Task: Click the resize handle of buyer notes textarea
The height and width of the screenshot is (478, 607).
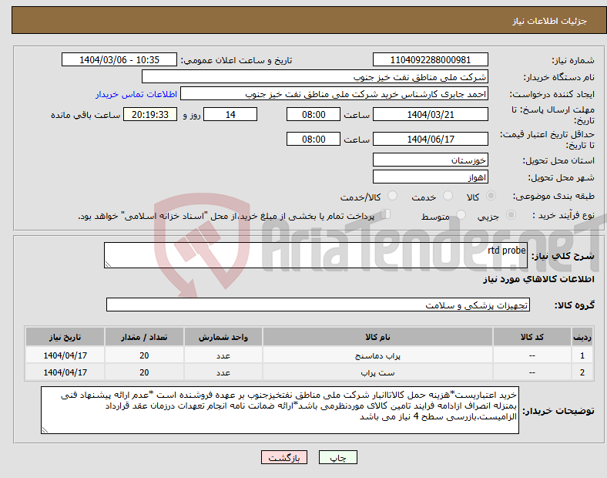Action: 45,429
